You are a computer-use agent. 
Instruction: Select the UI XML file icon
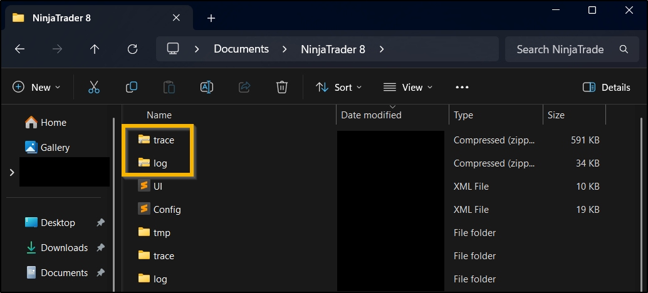pos(144,186)
